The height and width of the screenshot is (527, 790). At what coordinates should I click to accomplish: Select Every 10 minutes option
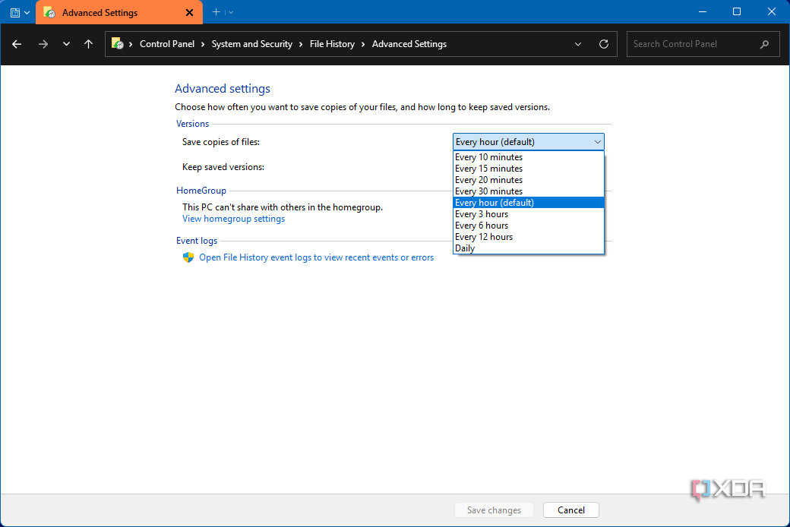click(529, 157)
